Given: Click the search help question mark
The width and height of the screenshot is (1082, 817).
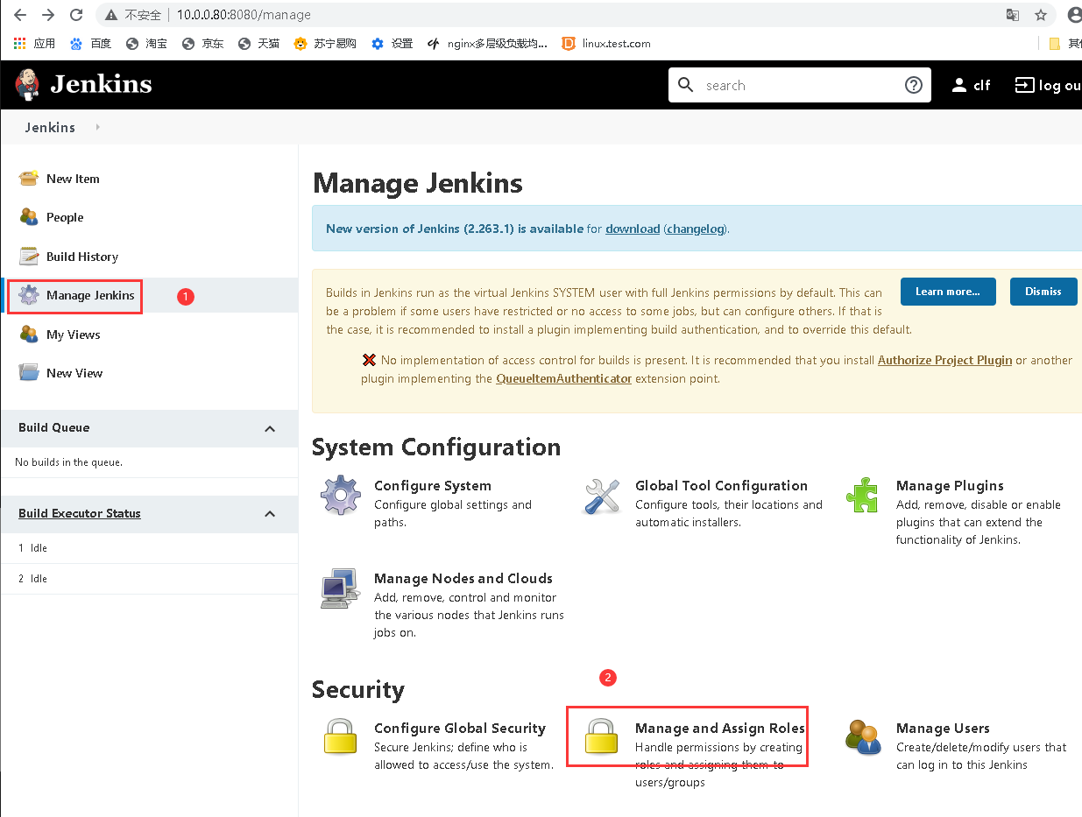Looking at the screenshot, I should (914, 85).
